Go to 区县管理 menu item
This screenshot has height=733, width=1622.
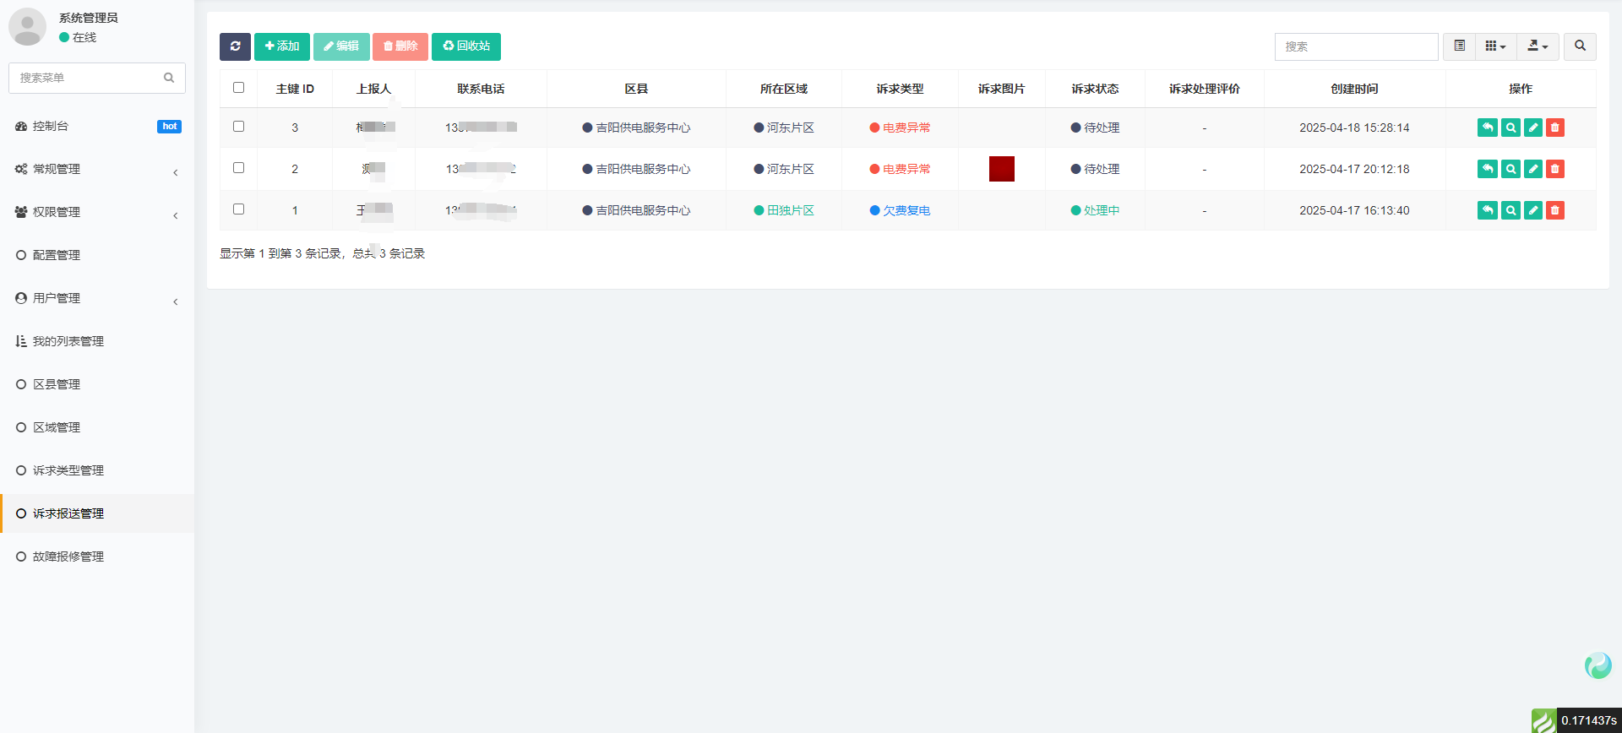point(57,384)
